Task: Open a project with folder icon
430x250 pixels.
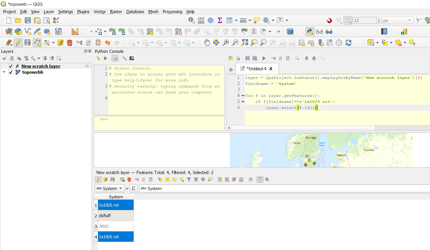Action: click(x=18, y=20)
